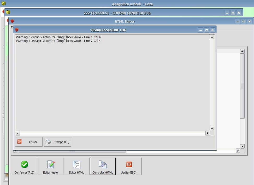The height and width of the screenshot is (185, 254).
Task: Confirm changes with Conferma (F12)
Action: [25, 166]
